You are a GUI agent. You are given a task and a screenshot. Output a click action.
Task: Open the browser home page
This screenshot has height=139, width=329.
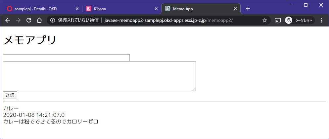pos(39,20)
